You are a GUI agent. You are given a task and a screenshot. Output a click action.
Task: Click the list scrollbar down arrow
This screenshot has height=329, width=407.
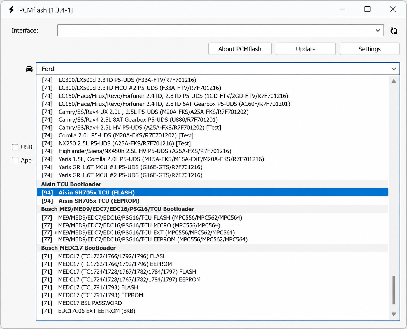coord(394,314)
